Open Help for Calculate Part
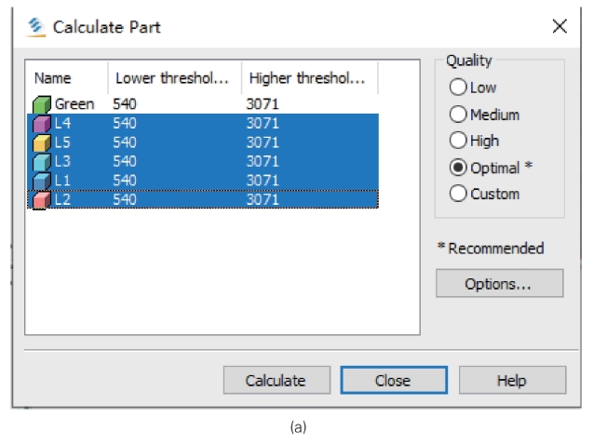The width and height of the screenshot is (607, 446). [513, 380]
